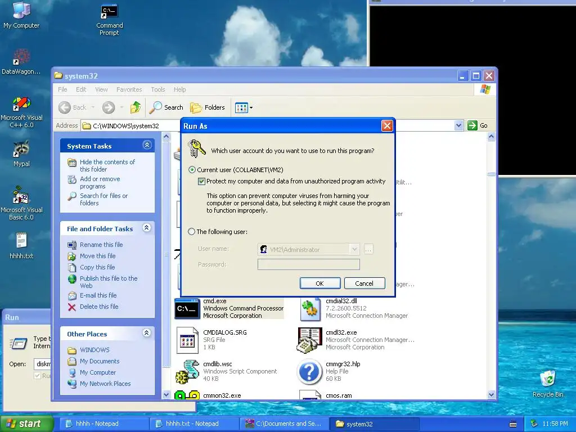Select the cmmgr32.hlp help file icon
This screenshot has width=576, height=432.
[310, 372]
